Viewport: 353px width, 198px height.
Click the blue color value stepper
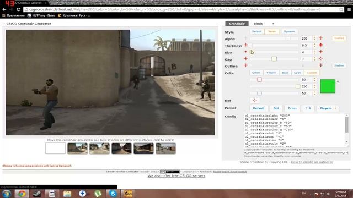click(314, 93)
